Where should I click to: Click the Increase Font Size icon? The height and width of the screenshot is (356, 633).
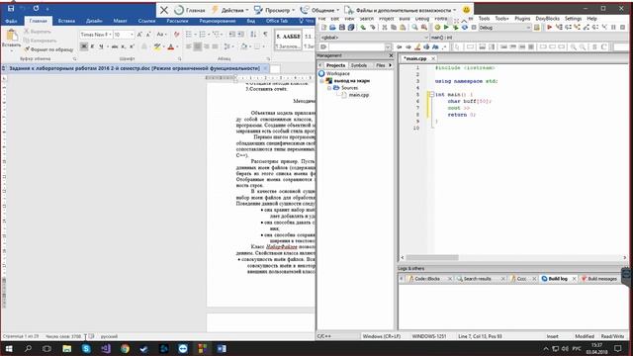point(139,35)
